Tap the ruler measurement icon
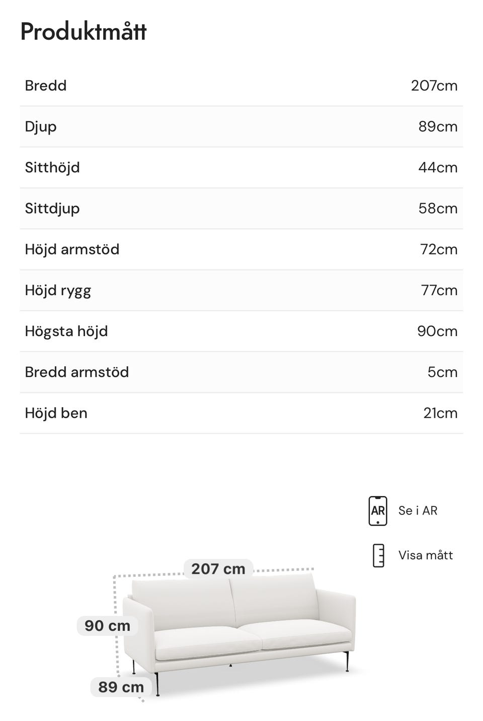Viewport: 483px width, 721px height. click(x=378, y=555)
